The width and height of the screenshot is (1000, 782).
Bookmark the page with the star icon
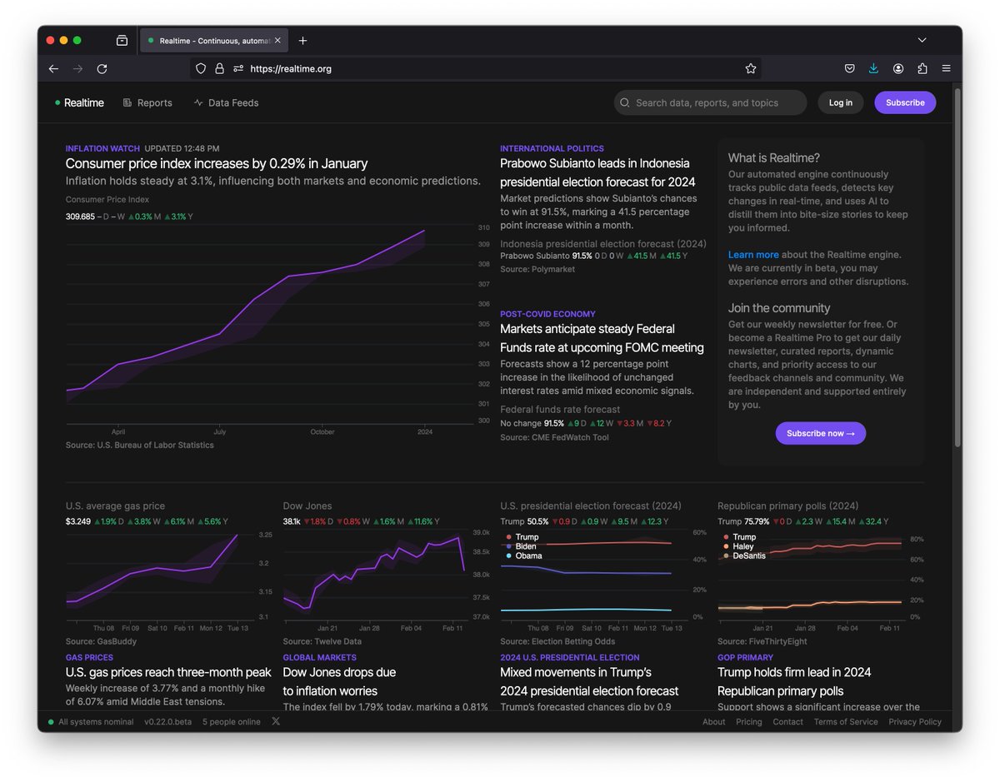pyautogui.click(x=750, y=69)
